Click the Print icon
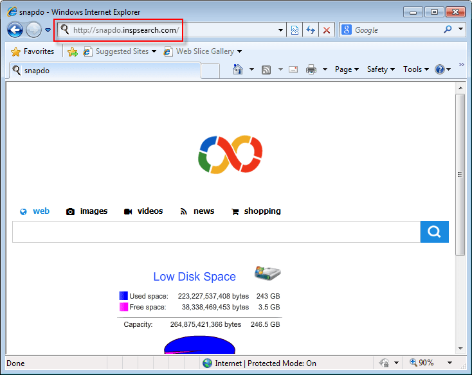The height and width of the screenshot is (375, 472). (x=311, y=70)
